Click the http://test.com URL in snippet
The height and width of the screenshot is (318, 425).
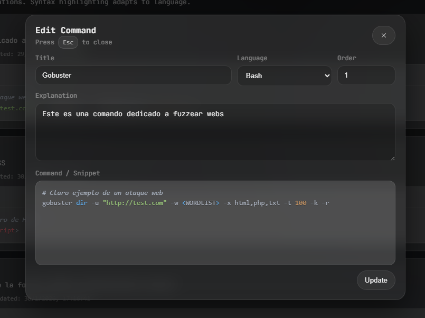coord(135,203)
